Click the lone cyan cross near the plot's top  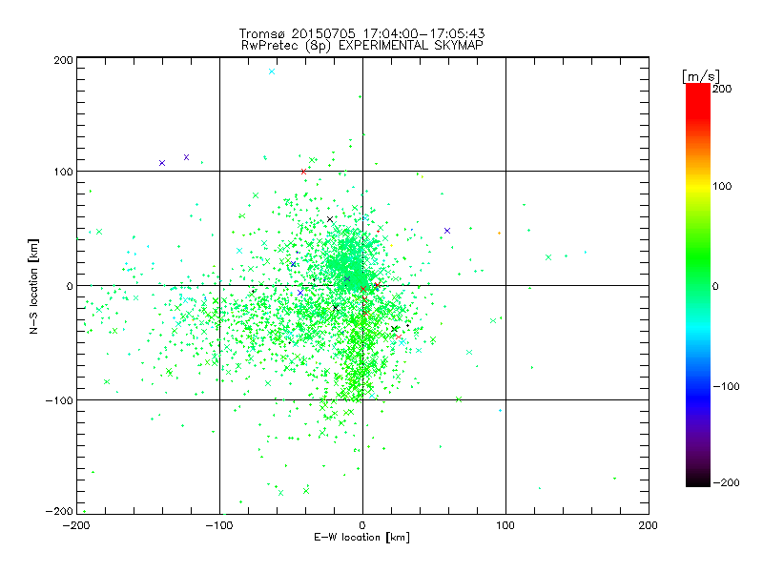272,71
